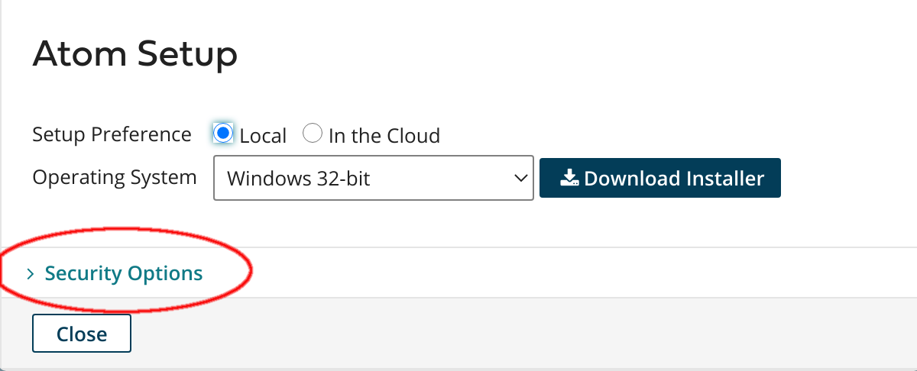Screen dimensions: 917x371
Task: Click the Download Installer button
Action: coord(660,178)
